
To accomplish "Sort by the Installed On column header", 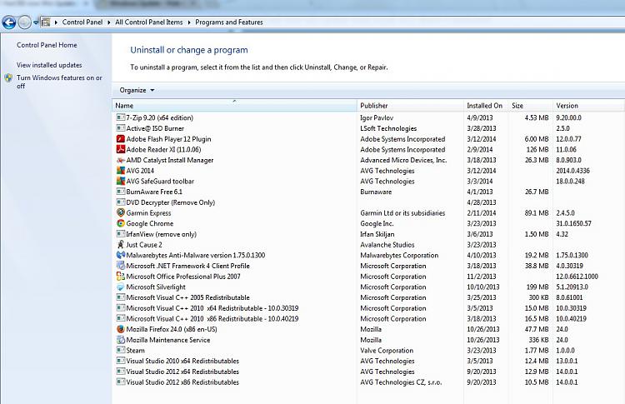I will (487, 106).
